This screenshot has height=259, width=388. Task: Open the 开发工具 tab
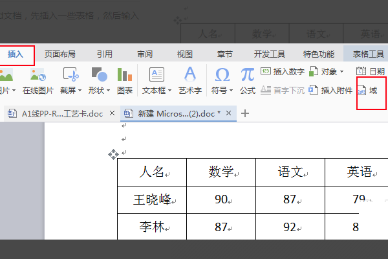coord(270,54)
